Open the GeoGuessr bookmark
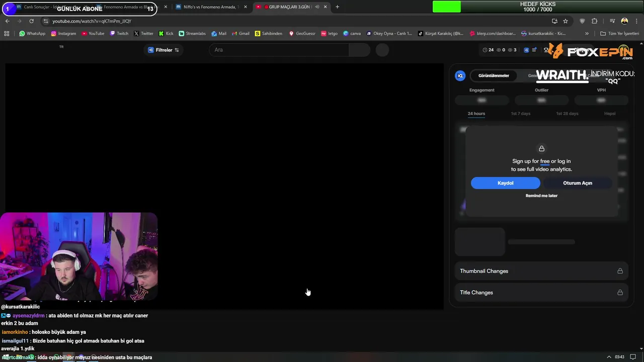The width and height of the screenshot is (644, 362). 302,34
